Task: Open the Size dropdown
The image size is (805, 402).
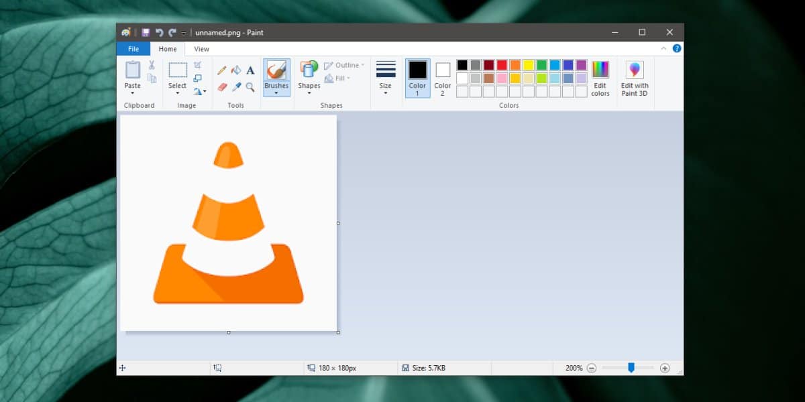Action: [386, 78]
